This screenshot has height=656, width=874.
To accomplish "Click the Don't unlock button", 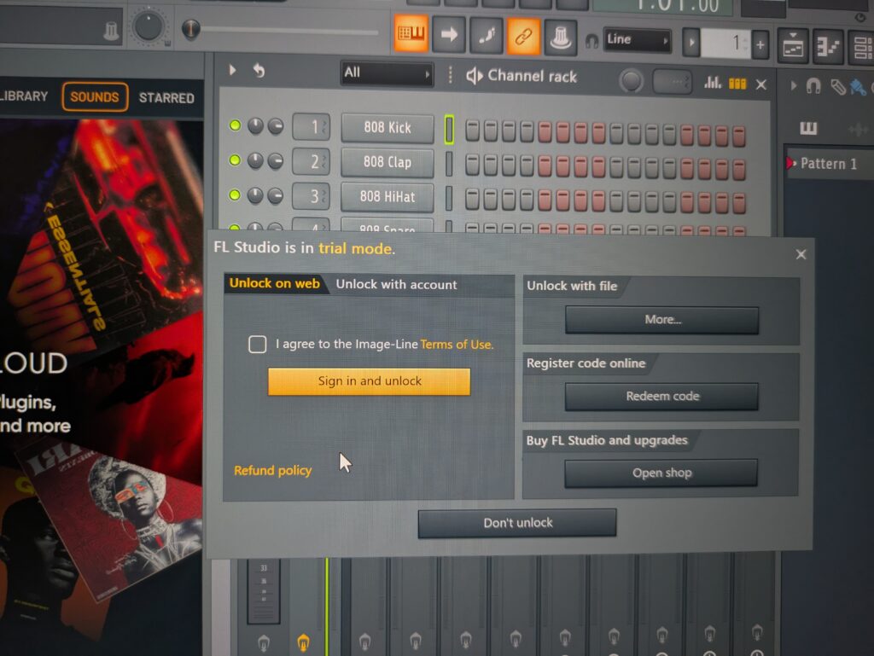I will pos(517,523).
